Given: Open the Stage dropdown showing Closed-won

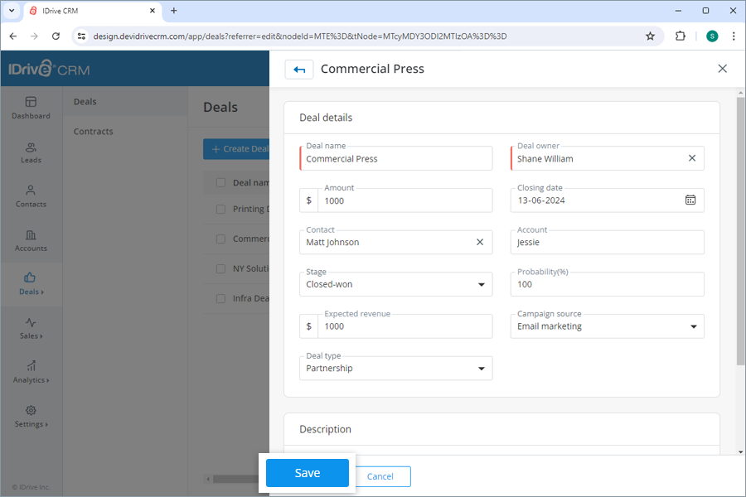Looking at the screenshot, I should (x=480, y=284).
